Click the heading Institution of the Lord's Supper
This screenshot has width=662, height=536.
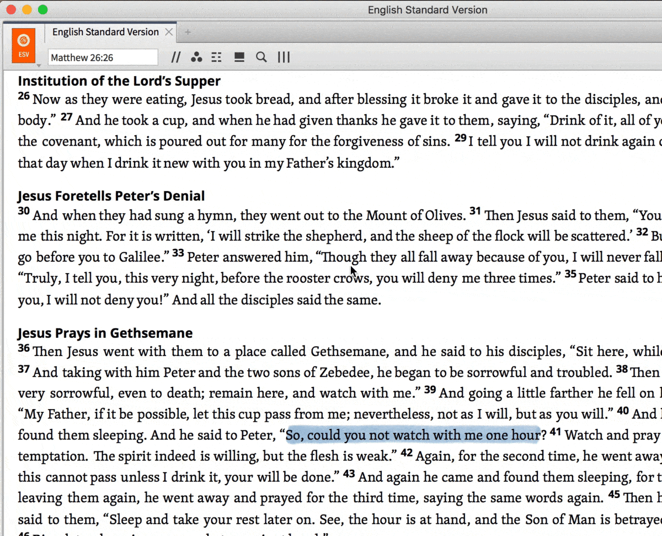tap(119, 81)
